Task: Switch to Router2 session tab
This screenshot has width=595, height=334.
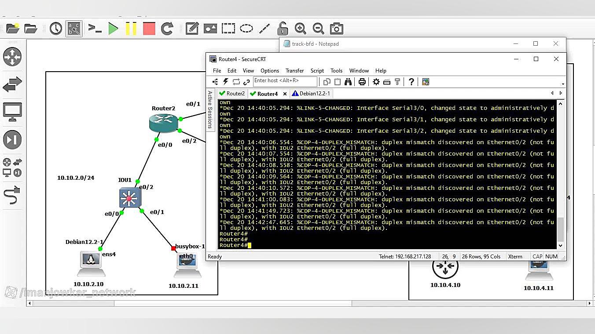Action: [232, 94]
